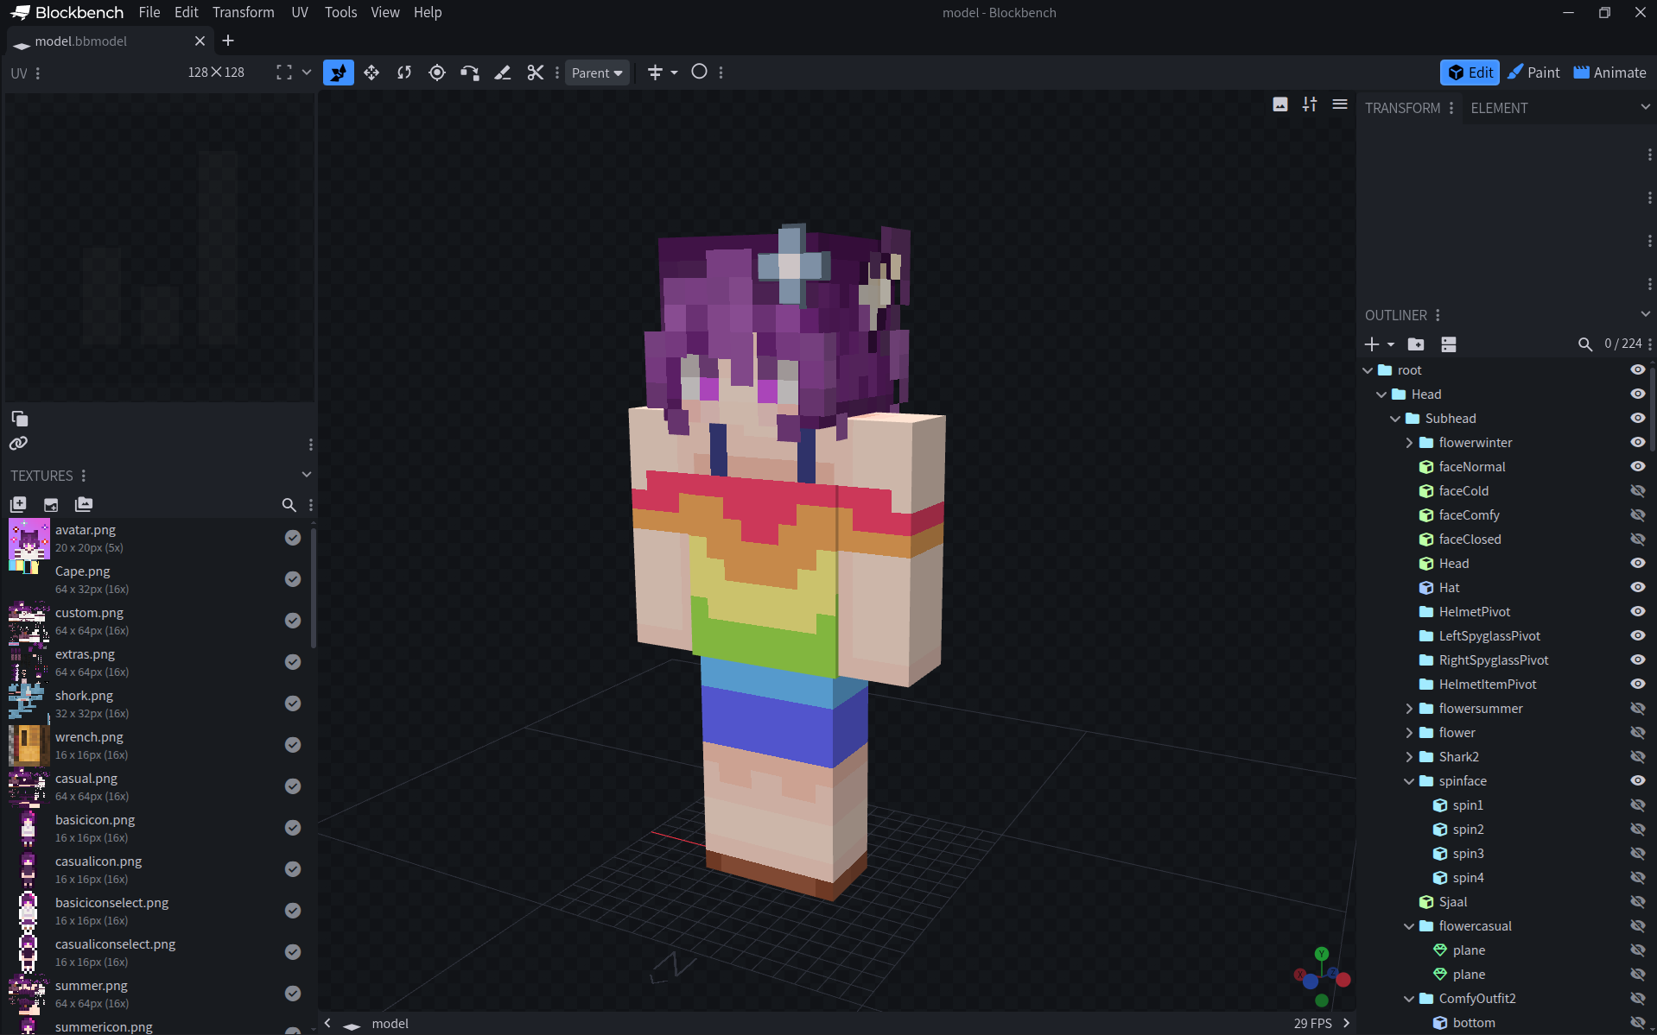
Task: Open the Help menu
Action: pyautogui.click(x=428, y=12)
